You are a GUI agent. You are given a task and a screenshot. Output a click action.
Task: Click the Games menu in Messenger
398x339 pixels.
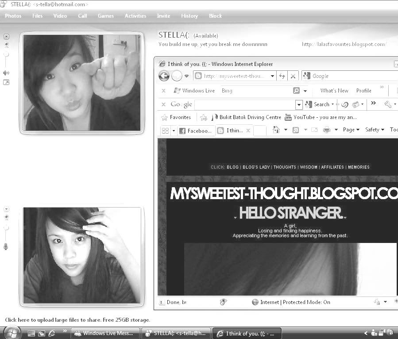(x=105, y=16)
